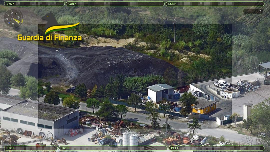Click the white truck in the yard
Screen dimensions: 270x152
pyautogui.click(x=221, y=84)
